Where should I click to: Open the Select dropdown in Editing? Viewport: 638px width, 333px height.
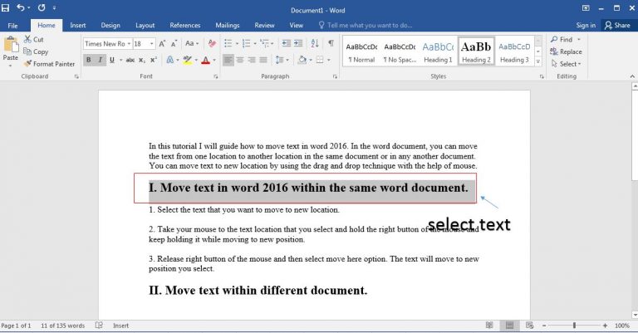pyautogui.click(x=566, y=64)
